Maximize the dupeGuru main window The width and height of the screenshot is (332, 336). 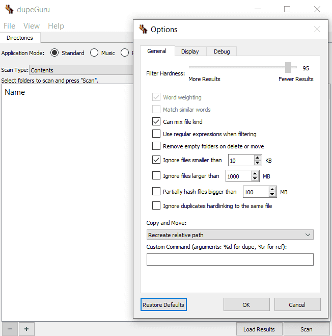pos(287,9)
